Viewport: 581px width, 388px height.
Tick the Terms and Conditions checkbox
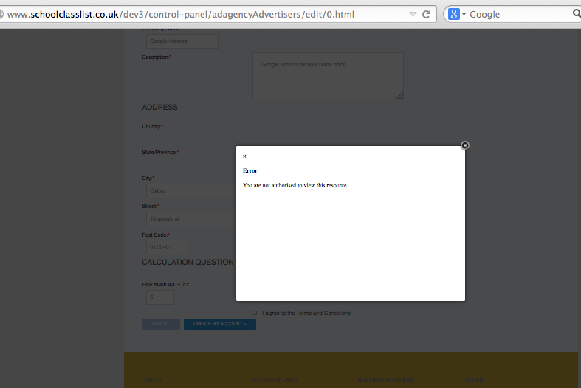[x=255, y=313]
